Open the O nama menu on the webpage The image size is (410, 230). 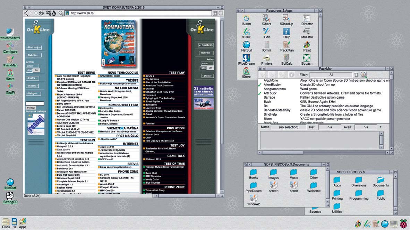32,85
